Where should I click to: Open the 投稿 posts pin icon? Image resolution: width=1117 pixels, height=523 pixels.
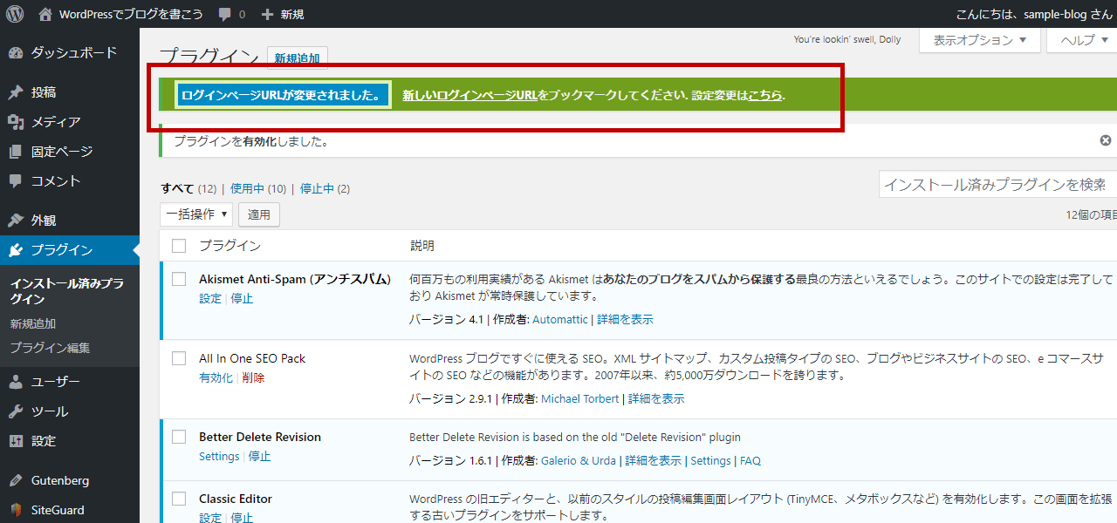[x=16, y=92]
